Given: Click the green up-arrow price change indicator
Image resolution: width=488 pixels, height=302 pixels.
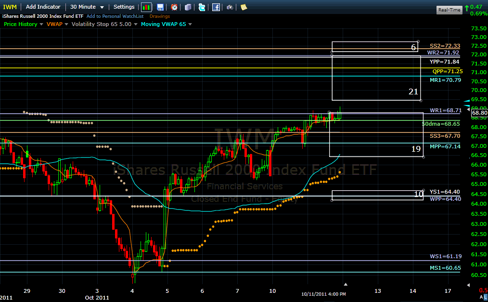Looking at the screenshot, I should [x=467, y=8].
